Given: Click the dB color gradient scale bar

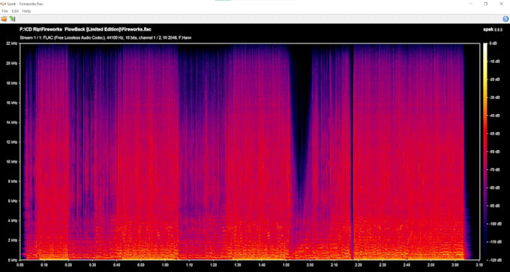Looking at the screenshot, I should 485,151.
